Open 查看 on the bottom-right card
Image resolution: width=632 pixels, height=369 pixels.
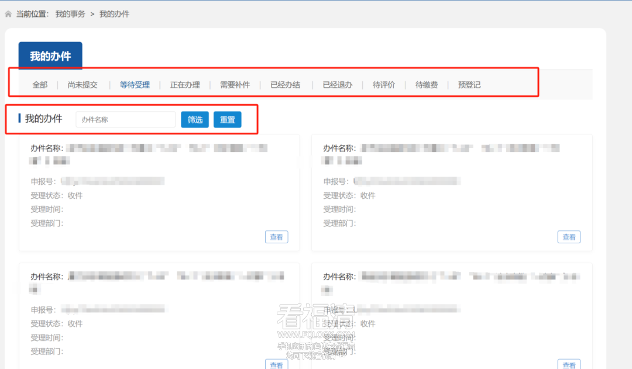click(569, 365)
